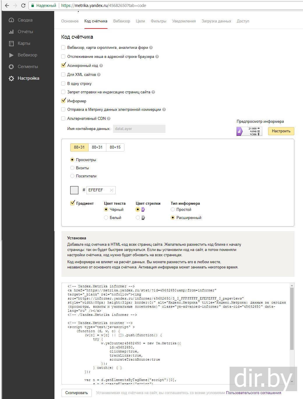Viewport: 303px width, 399px height.
Task: Enable Вебвизор, карта скроллинга checkbox
Action: pos(63,47)
